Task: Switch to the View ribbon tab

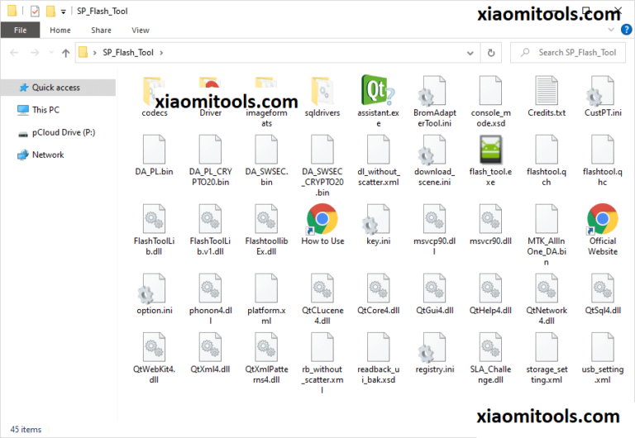Action: click(x=141, y=31)
